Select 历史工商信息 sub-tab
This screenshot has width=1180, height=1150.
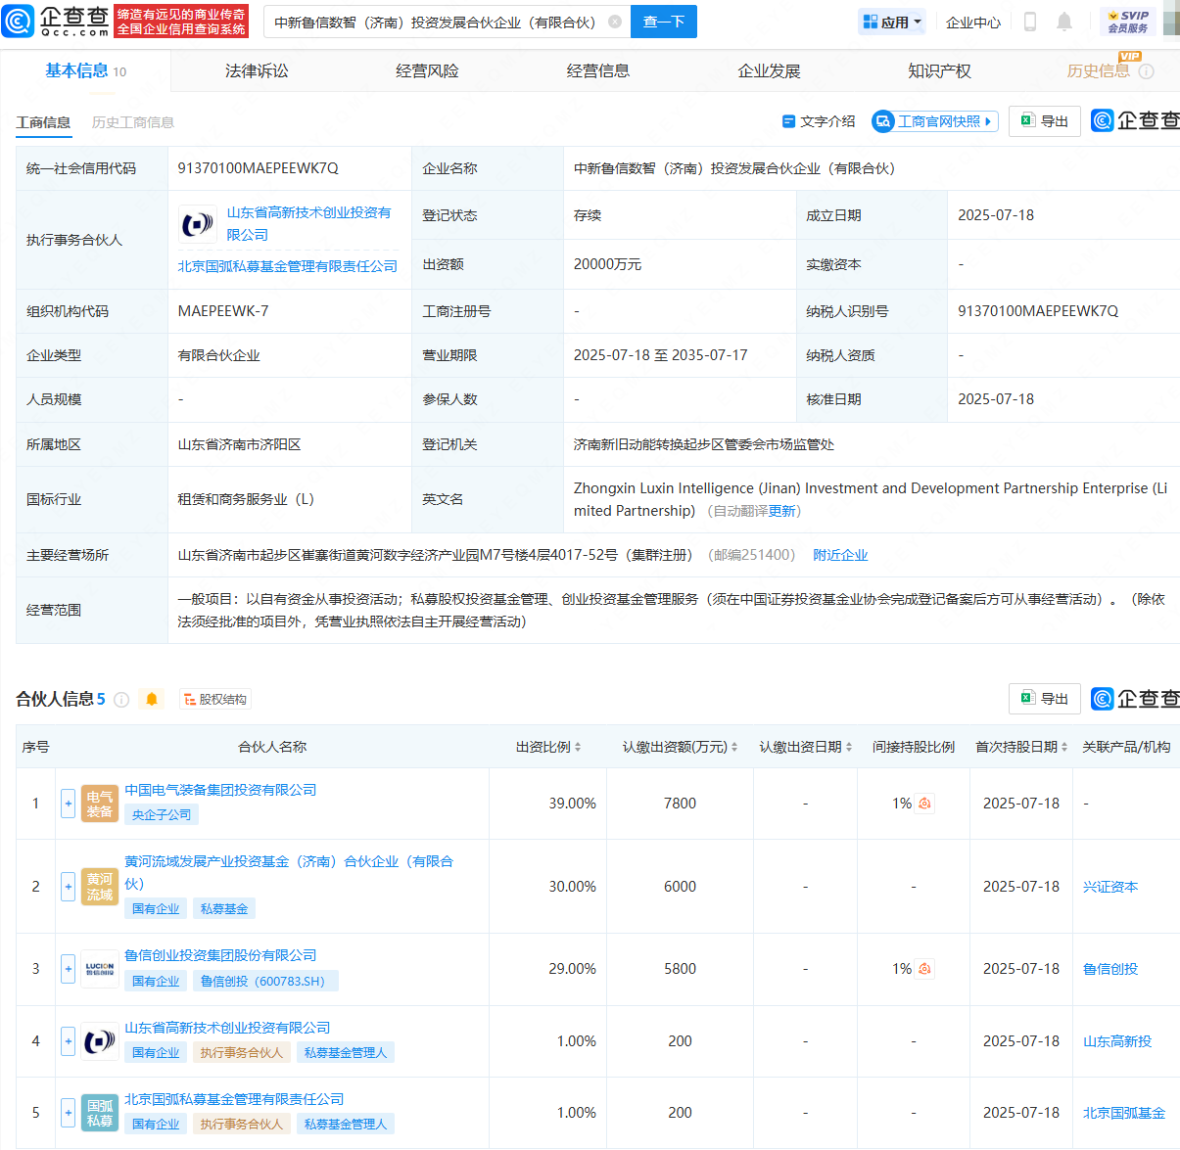(x=133, y=122)
